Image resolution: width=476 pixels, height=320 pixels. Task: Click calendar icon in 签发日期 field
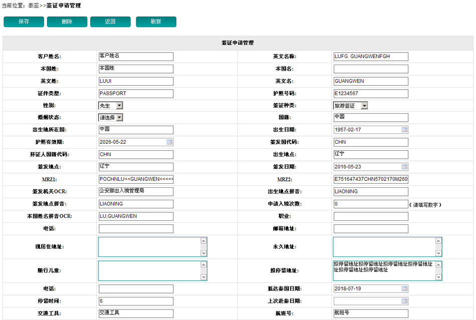click(x=404, y=167)
